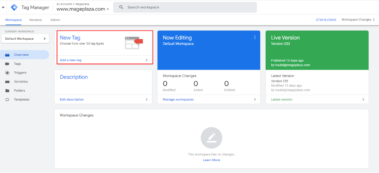Switch to the Versions tab
Screen dimensions: 379x173
[x=35, y=20]
